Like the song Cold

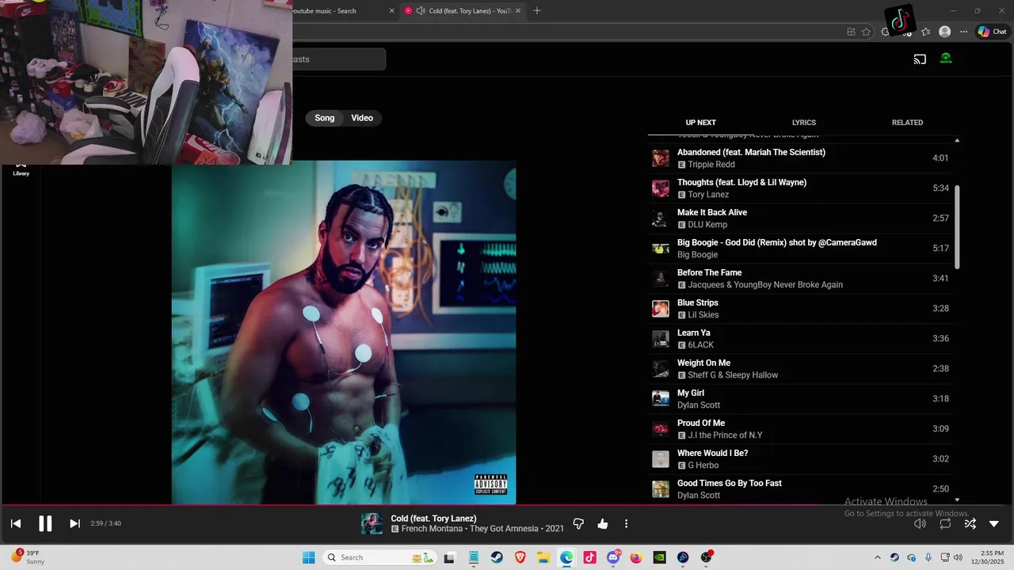click(x=603, y=523)
